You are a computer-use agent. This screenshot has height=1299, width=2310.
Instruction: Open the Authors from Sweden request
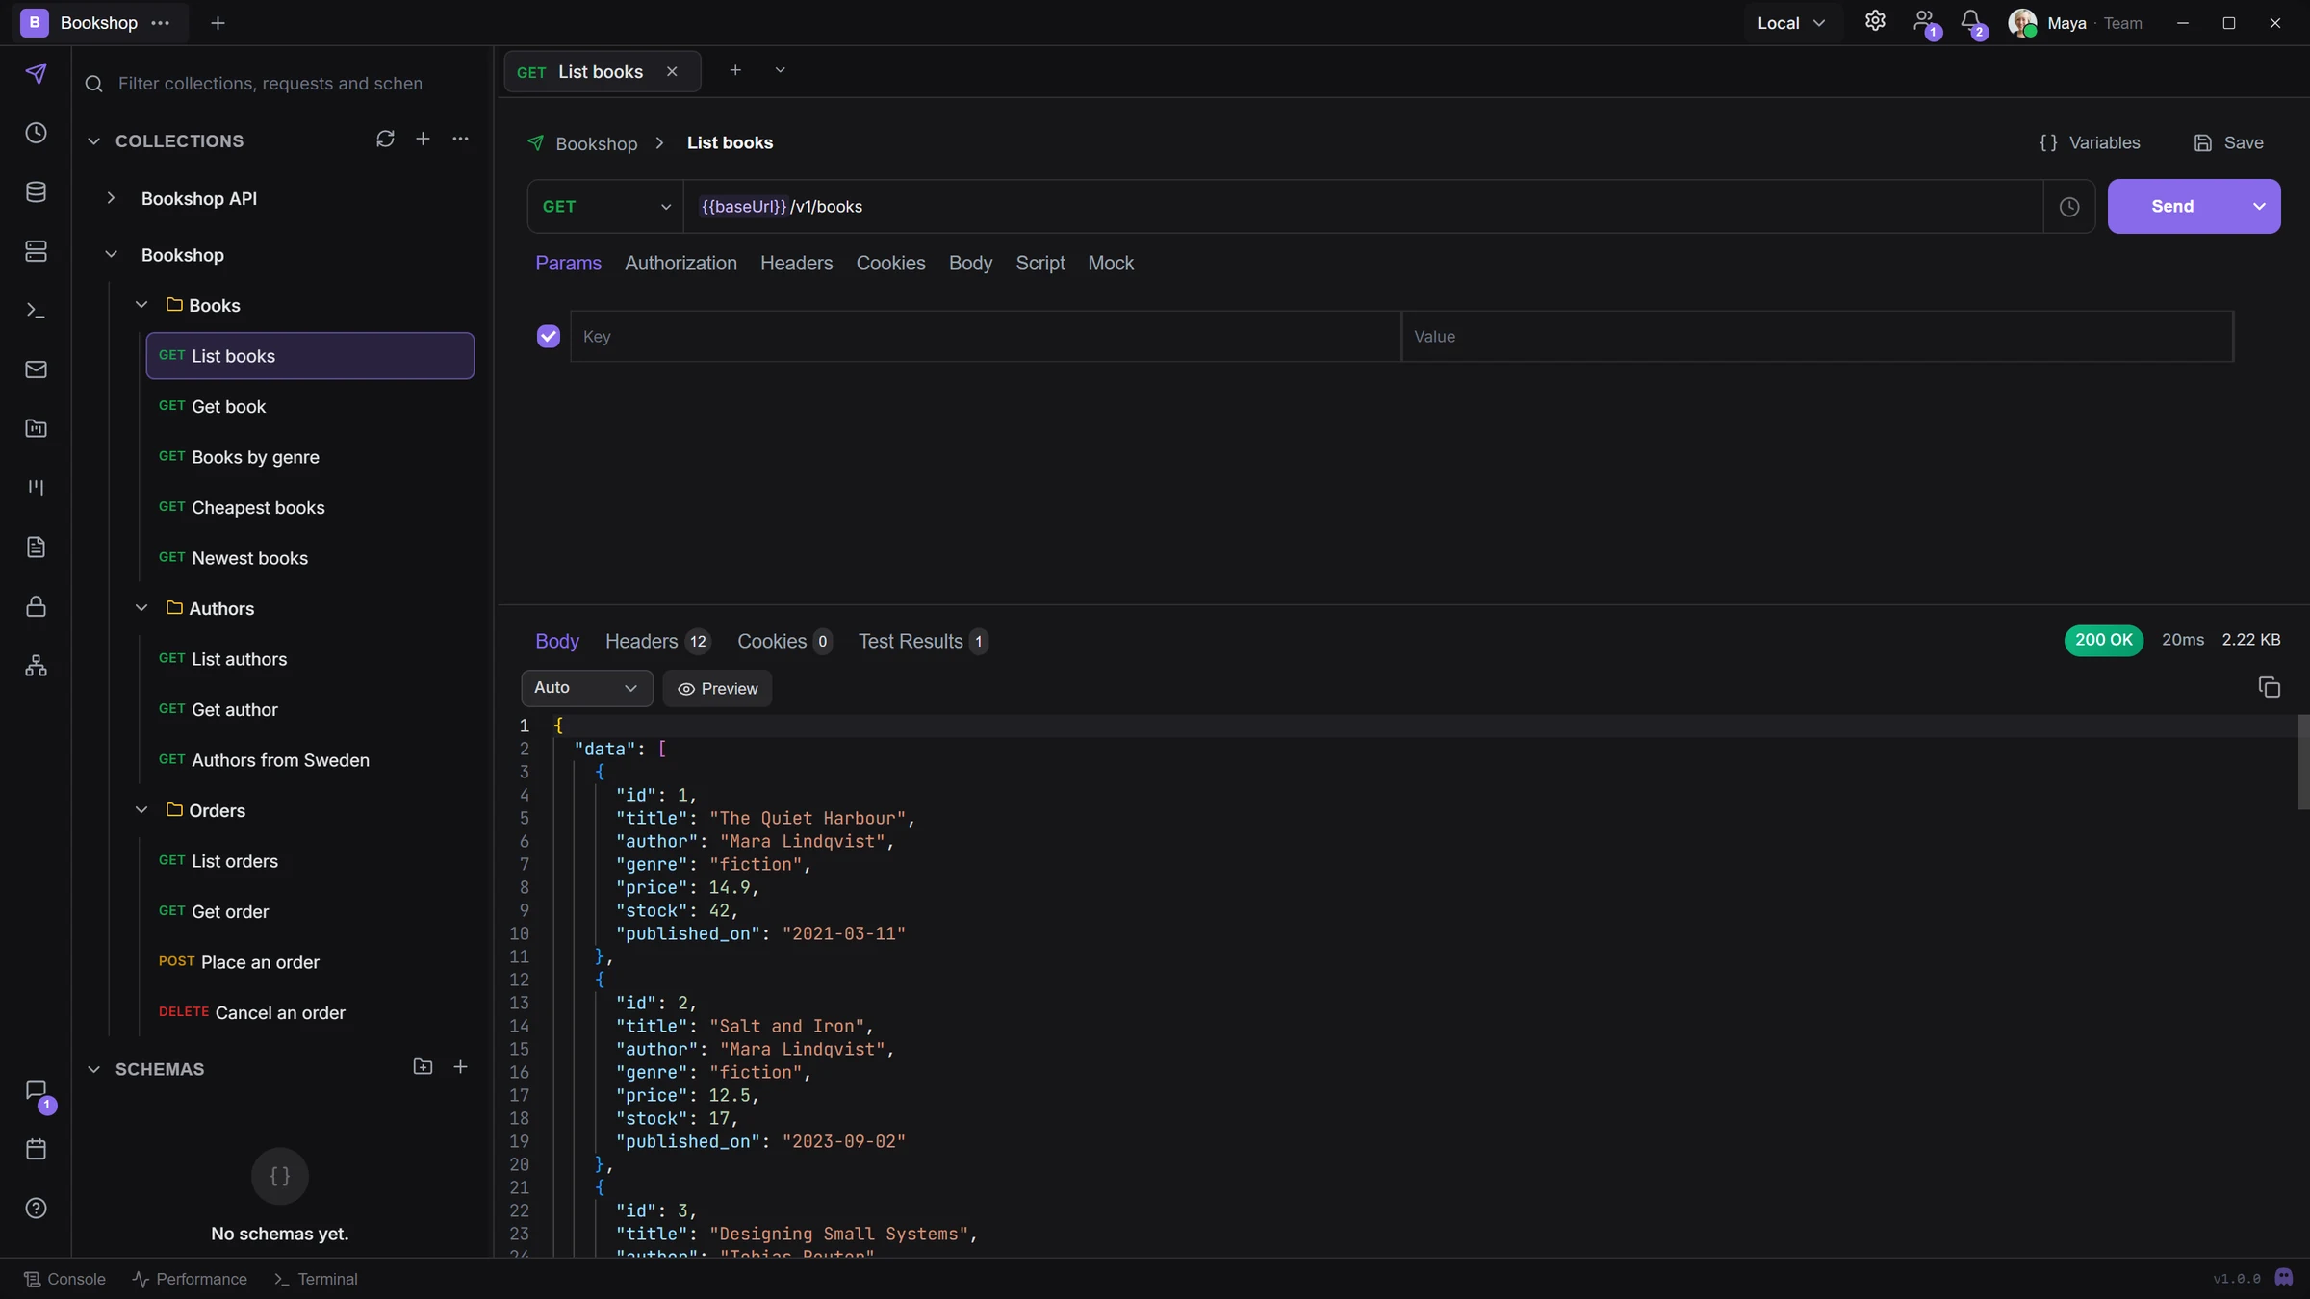click(x=310, y=760)
